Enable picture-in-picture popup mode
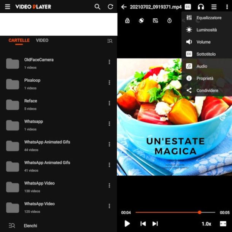 155,21
